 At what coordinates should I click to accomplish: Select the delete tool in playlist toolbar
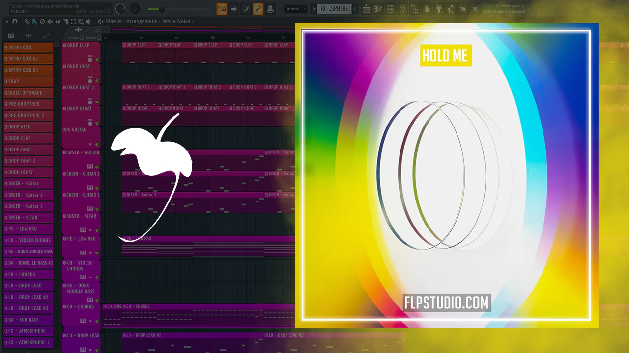coord(42,22)
